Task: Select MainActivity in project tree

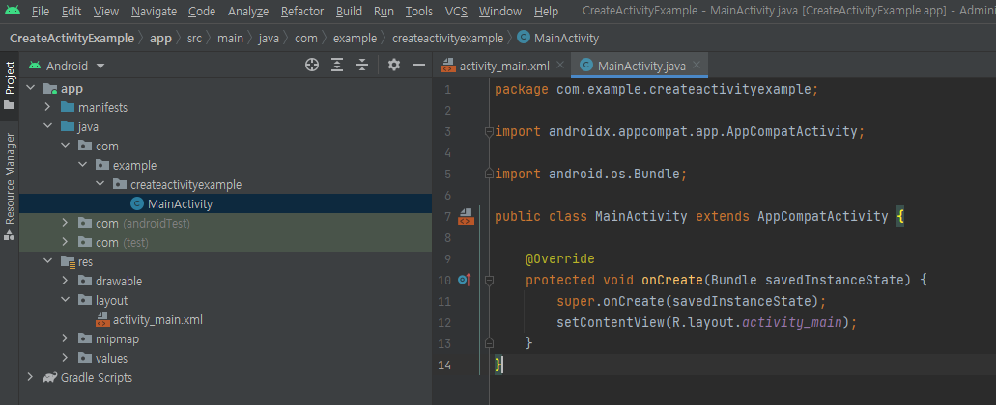Action: [x=225, y=204]
